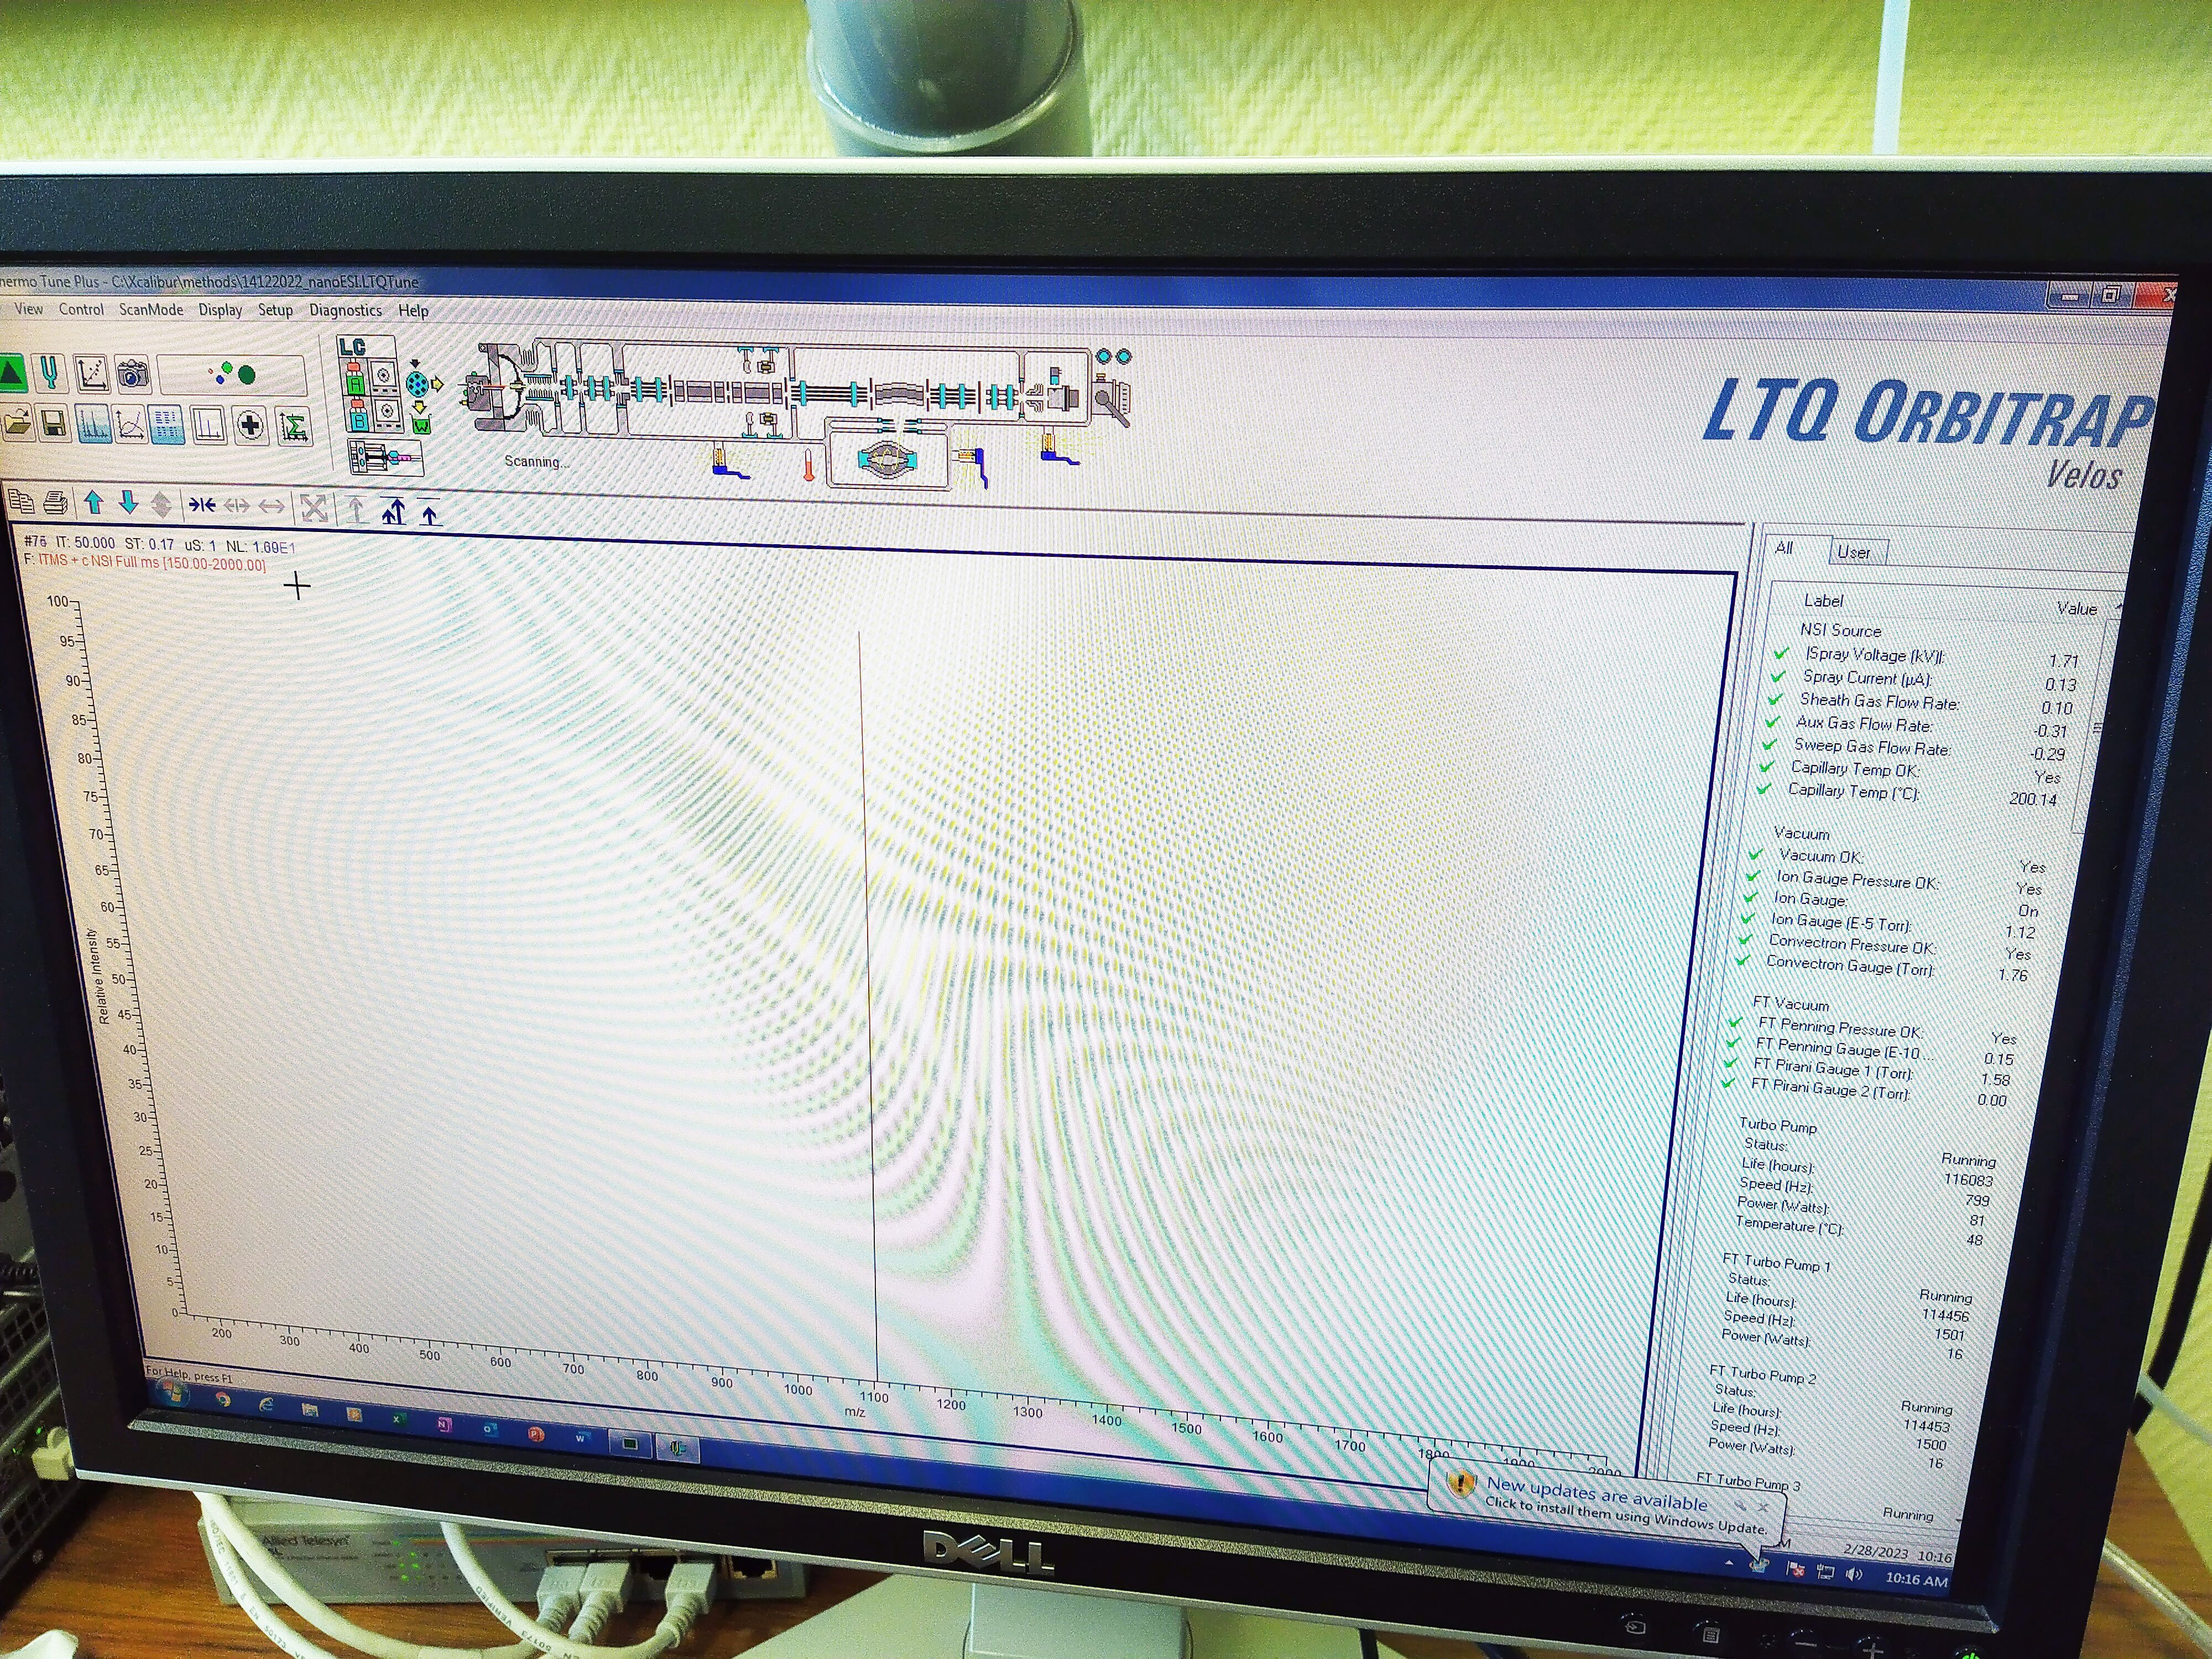
Task: Toggle the status view grid icon
Action: 167,425
